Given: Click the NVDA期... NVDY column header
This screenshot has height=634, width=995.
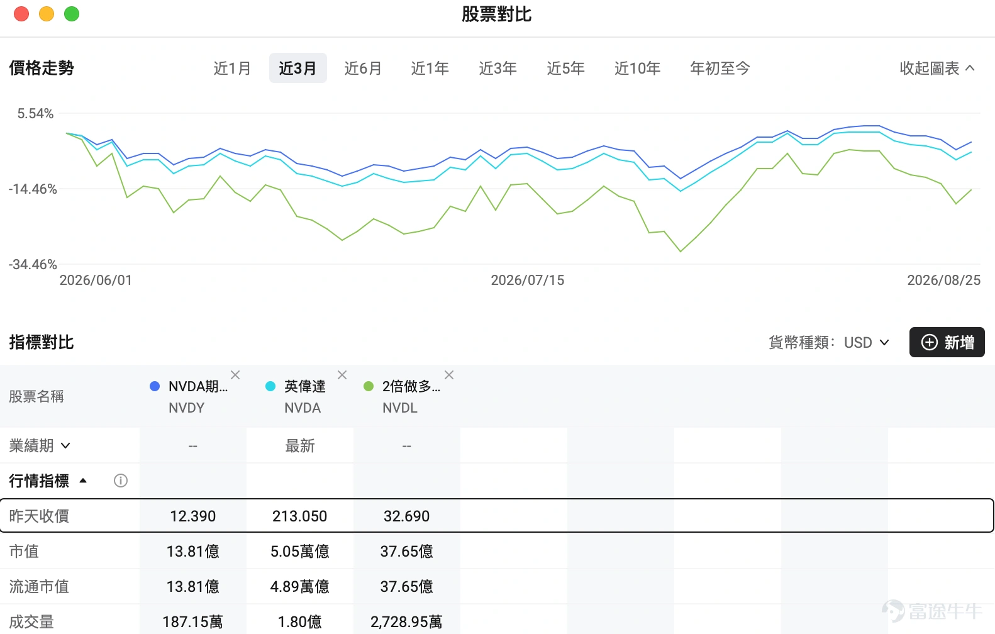Looking at the screenshot, I should coord(193,396).
